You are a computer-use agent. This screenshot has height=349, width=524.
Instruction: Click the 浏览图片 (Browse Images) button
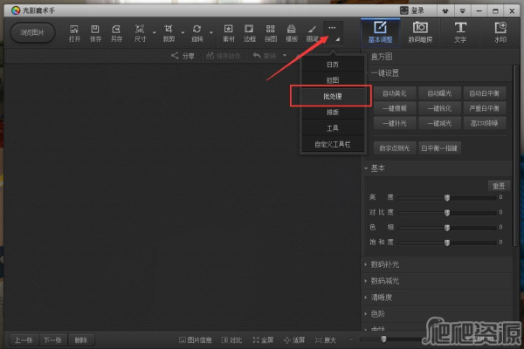point(33,33)
